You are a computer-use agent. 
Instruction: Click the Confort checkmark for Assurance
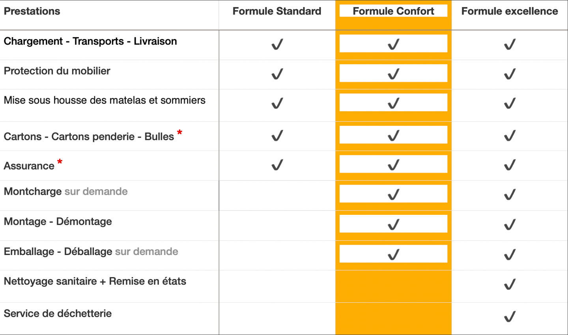(x=394, y=165)
